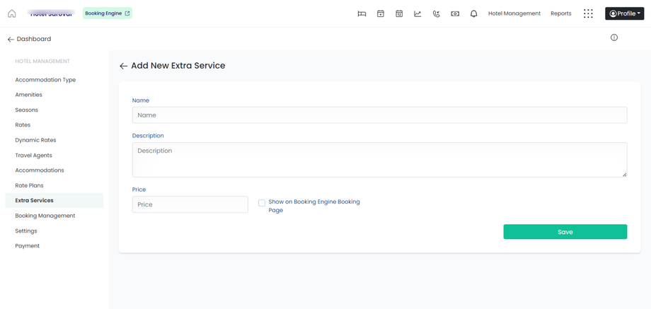Focus the Price input field

coord(190,204)
